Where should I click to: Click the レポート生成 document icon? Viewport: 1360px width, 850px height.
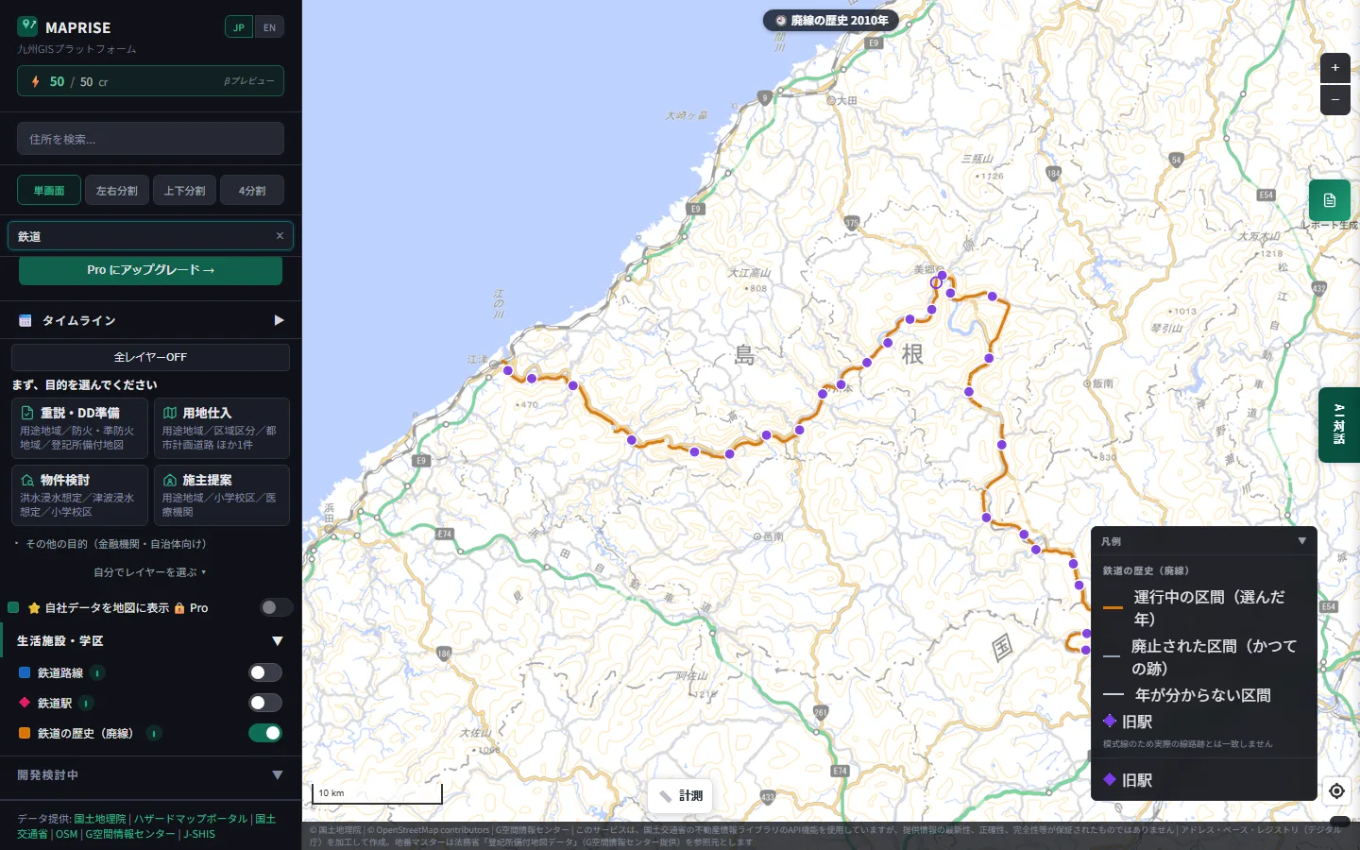pyautogui.click(x=1329, y=200)
